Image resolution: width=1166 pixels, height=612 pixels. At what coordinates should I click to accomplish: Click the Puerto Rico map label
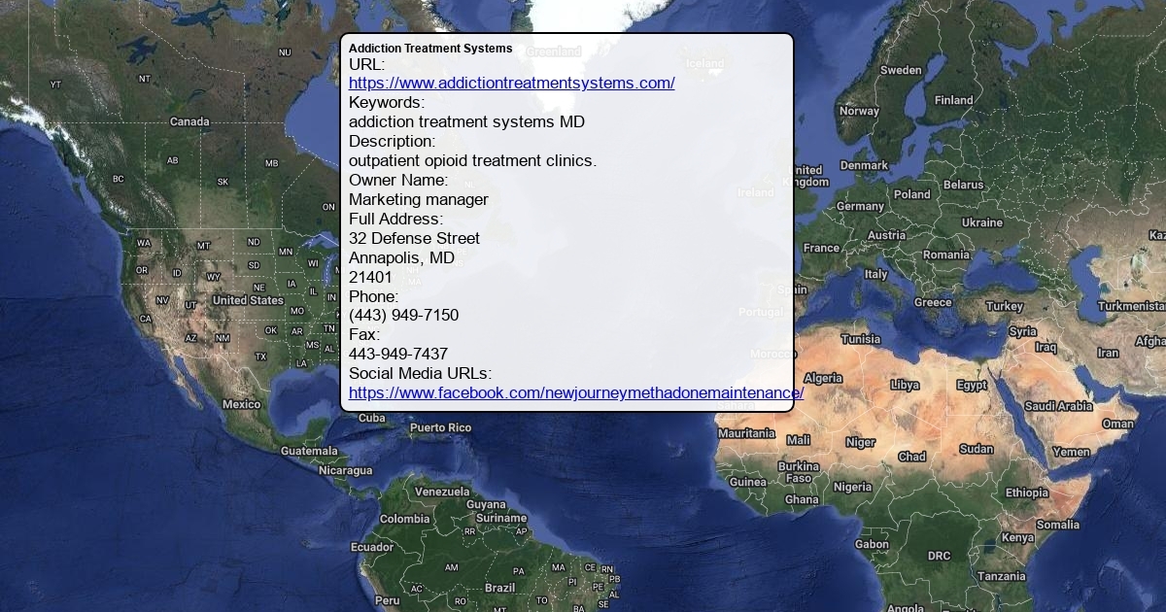tap(440, 427)
